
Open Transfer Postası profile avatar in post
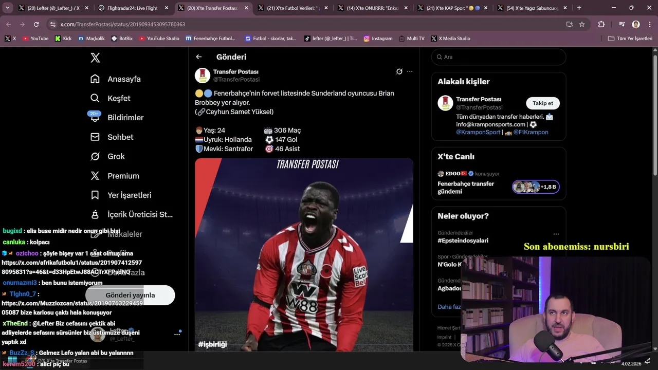coord(203,76)
